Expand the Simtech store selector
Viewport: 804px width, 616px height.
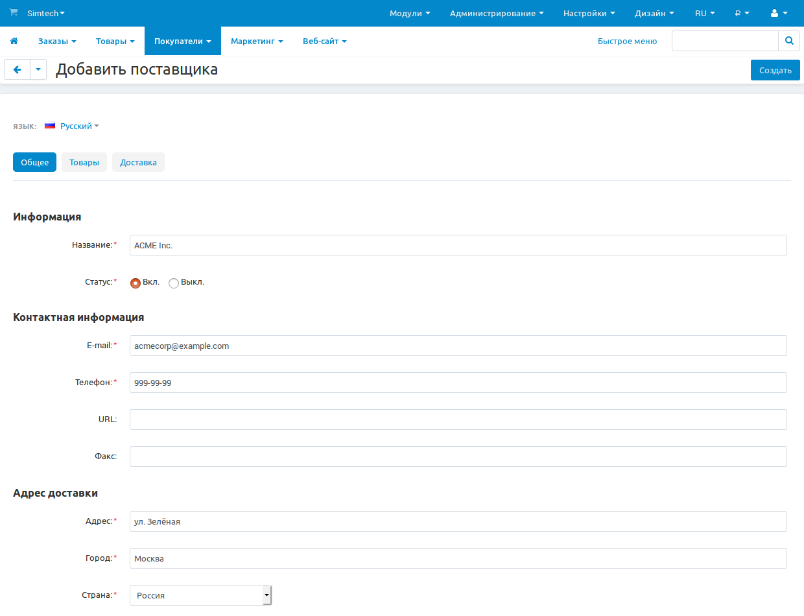click(45, 13)
